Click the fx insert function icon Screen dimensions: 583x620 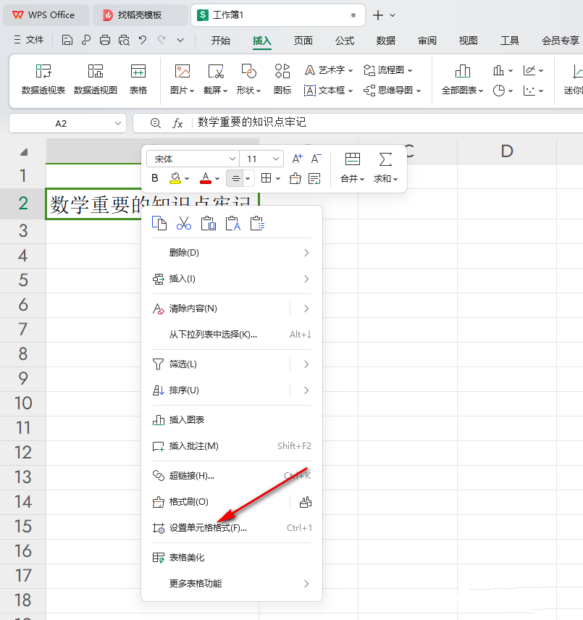click(177, 123)
